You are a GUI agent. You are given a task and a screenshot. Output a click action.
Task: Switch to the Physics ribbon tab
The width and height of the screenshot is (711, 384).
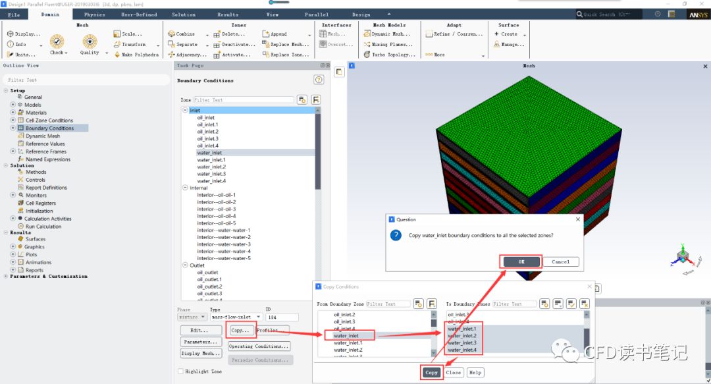click(x=94, y=14)
